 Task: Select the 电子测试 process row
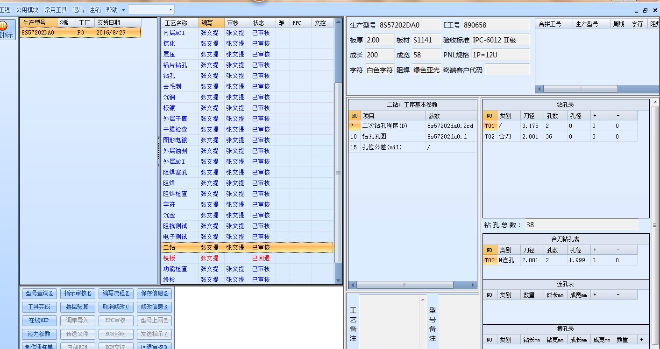click(x=248, y=237)
